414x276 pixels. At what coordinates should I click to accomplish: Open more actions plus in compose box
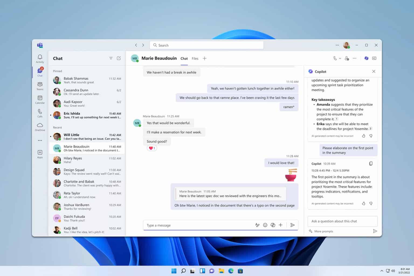point(281,225)
